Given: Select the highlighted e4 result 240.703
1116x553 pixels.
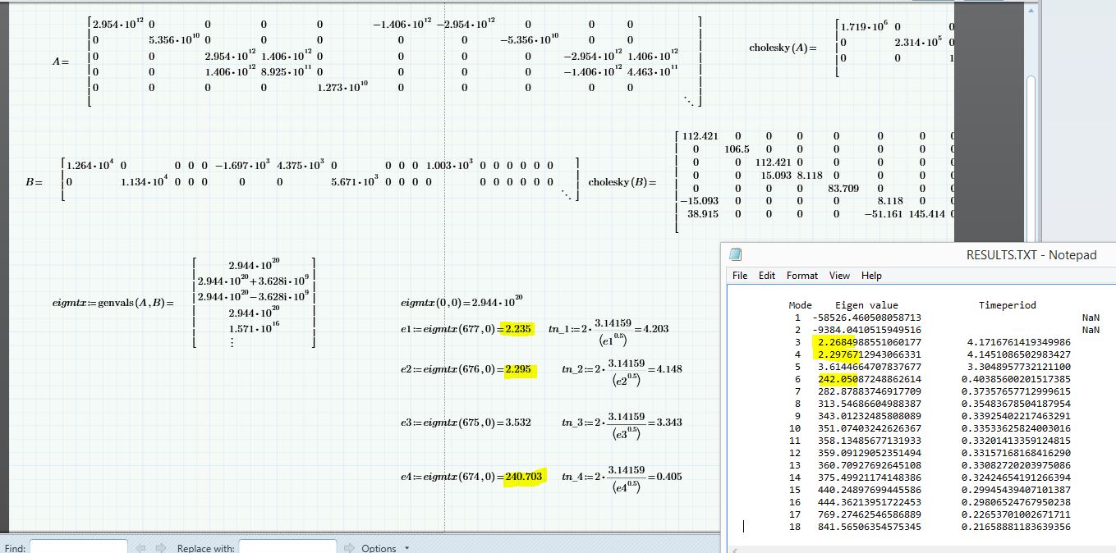Looking at the screenshot, I should (x=523, y=477).
